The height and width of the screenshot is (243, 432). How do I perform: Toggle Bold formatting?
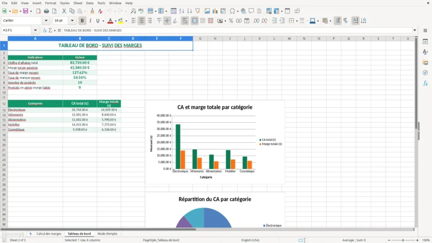tap(82, 21)
